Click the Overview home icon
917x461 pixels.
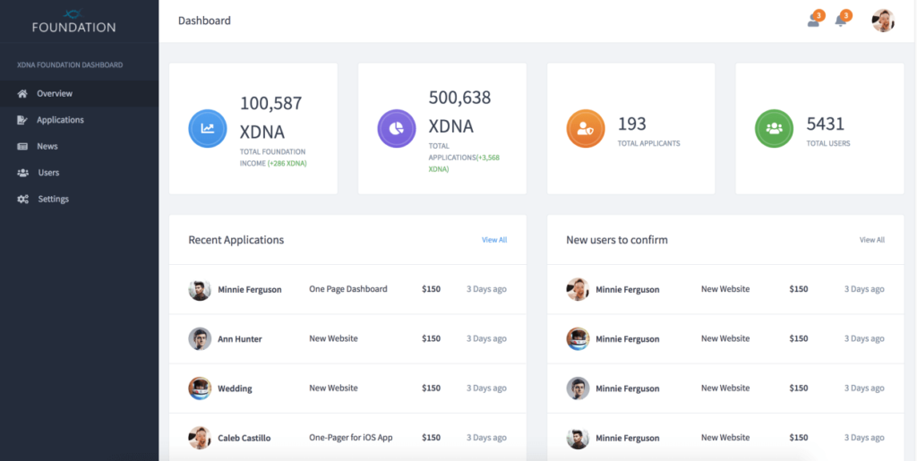point(22,93)
